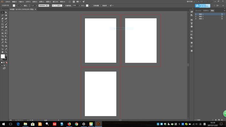The image size is (226, 127).
Task: Set paint mode to Color
Action: (x=2, y=63)
